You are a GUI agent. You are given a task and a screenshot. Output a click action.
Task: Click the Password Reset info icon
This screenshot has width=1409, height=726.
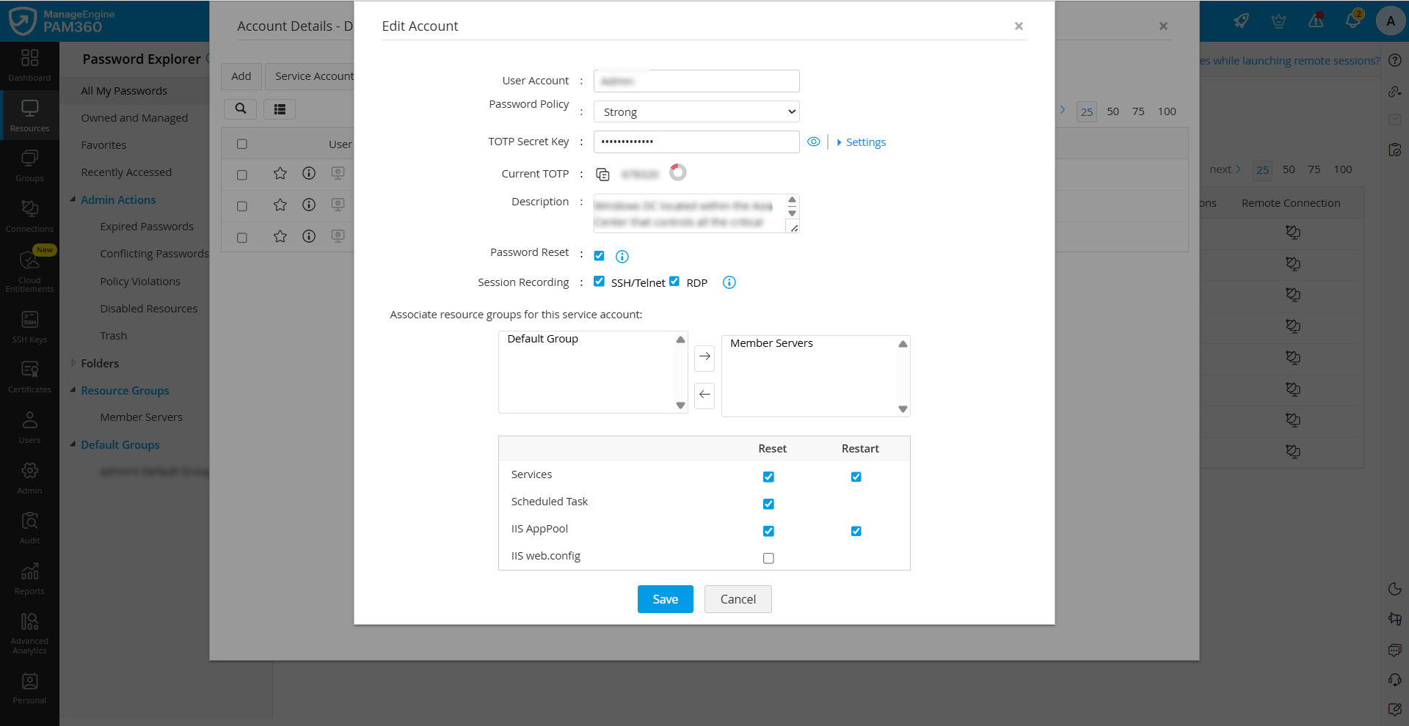pos(622,257)
